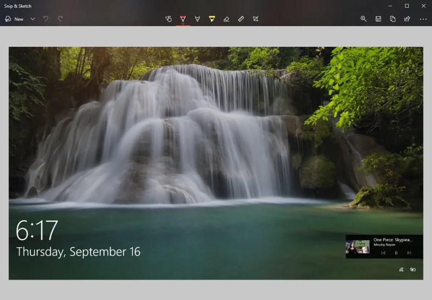Redo the last edit
This screenshot has width=432, height=300.
pos(60,19)
